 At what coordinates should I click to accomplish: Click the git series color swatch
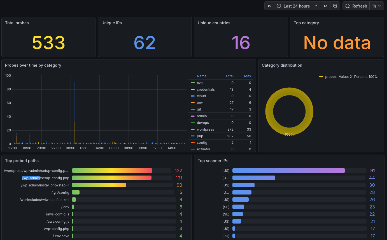(193, 109)
